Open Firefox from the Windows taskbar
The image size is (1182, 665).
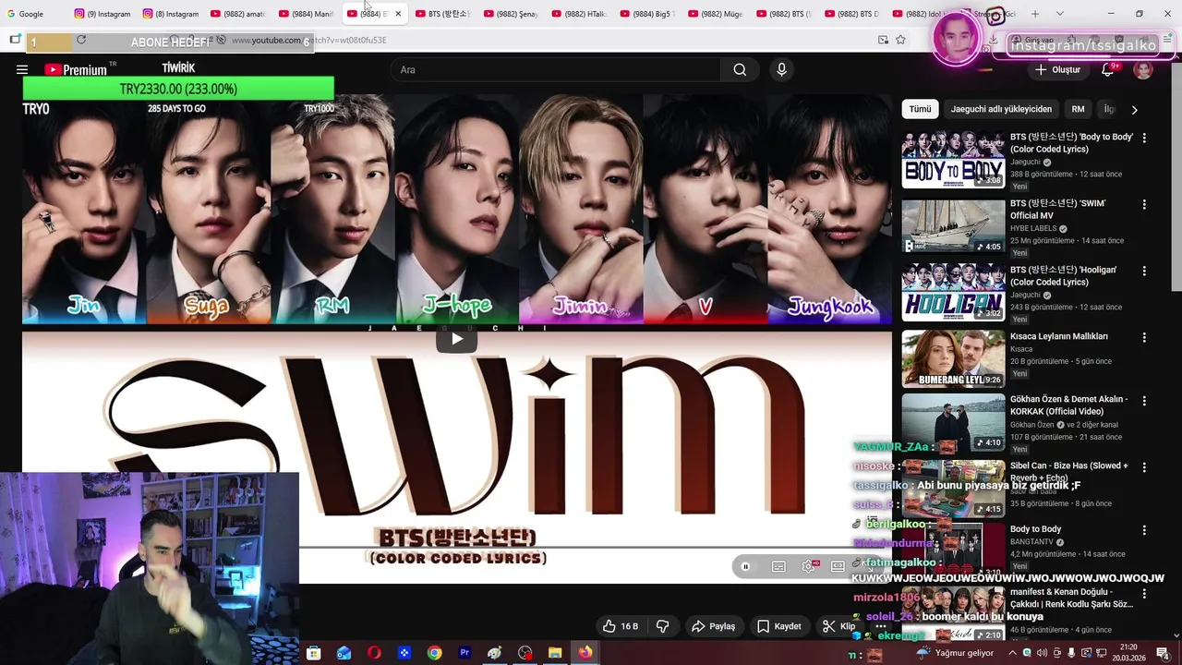585,653
